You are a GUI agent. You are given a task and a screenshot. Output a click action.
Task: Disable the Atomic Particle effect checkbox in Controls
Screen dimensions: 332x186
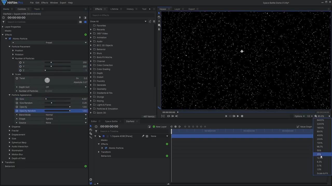pyautogui.click(x=10, y=38)
